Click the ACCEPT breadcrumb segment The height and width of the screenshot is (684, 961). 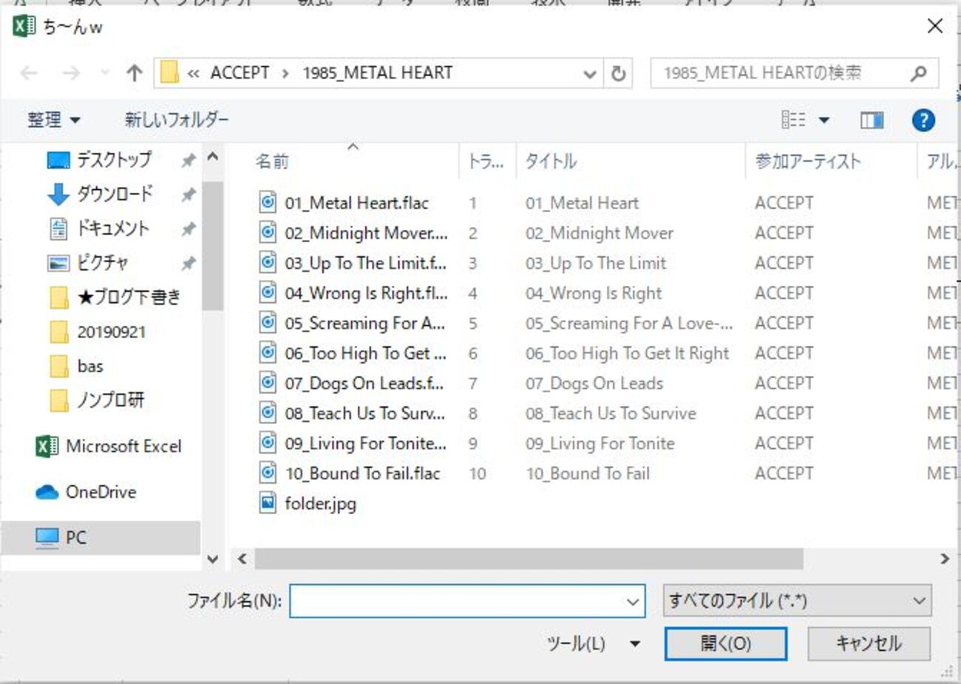click(240, 73)
